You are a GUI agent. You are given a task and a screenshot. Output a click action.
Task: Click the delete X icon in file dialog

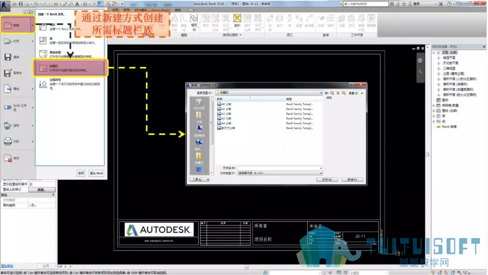(x=338, y=93)
